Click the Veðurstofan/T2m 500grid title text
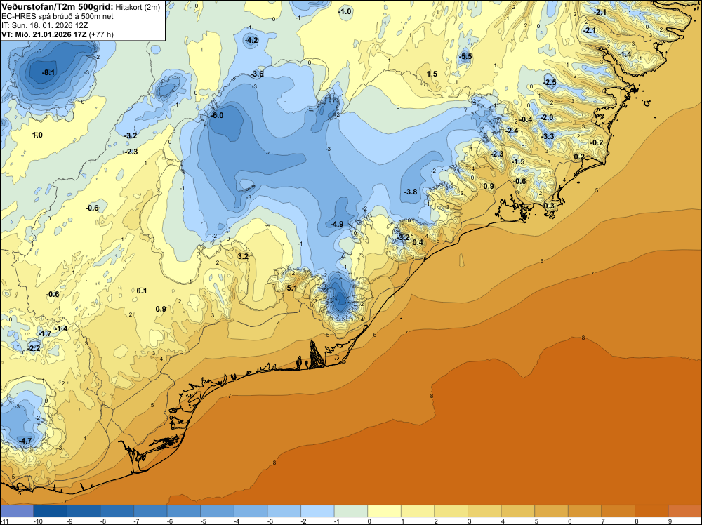702x525 pixels. (x=58, y=6)
